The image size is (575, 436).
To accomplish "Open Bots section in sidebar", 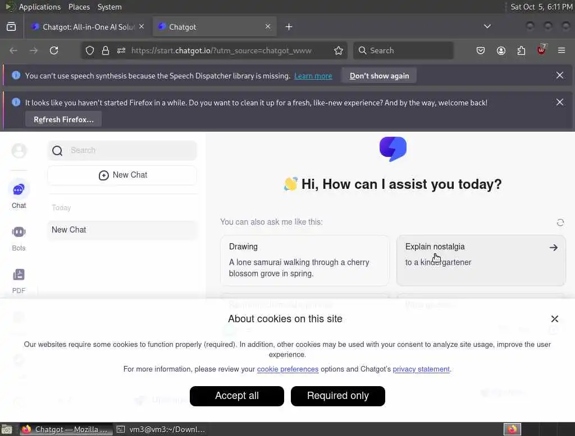I will click(19, 238).
